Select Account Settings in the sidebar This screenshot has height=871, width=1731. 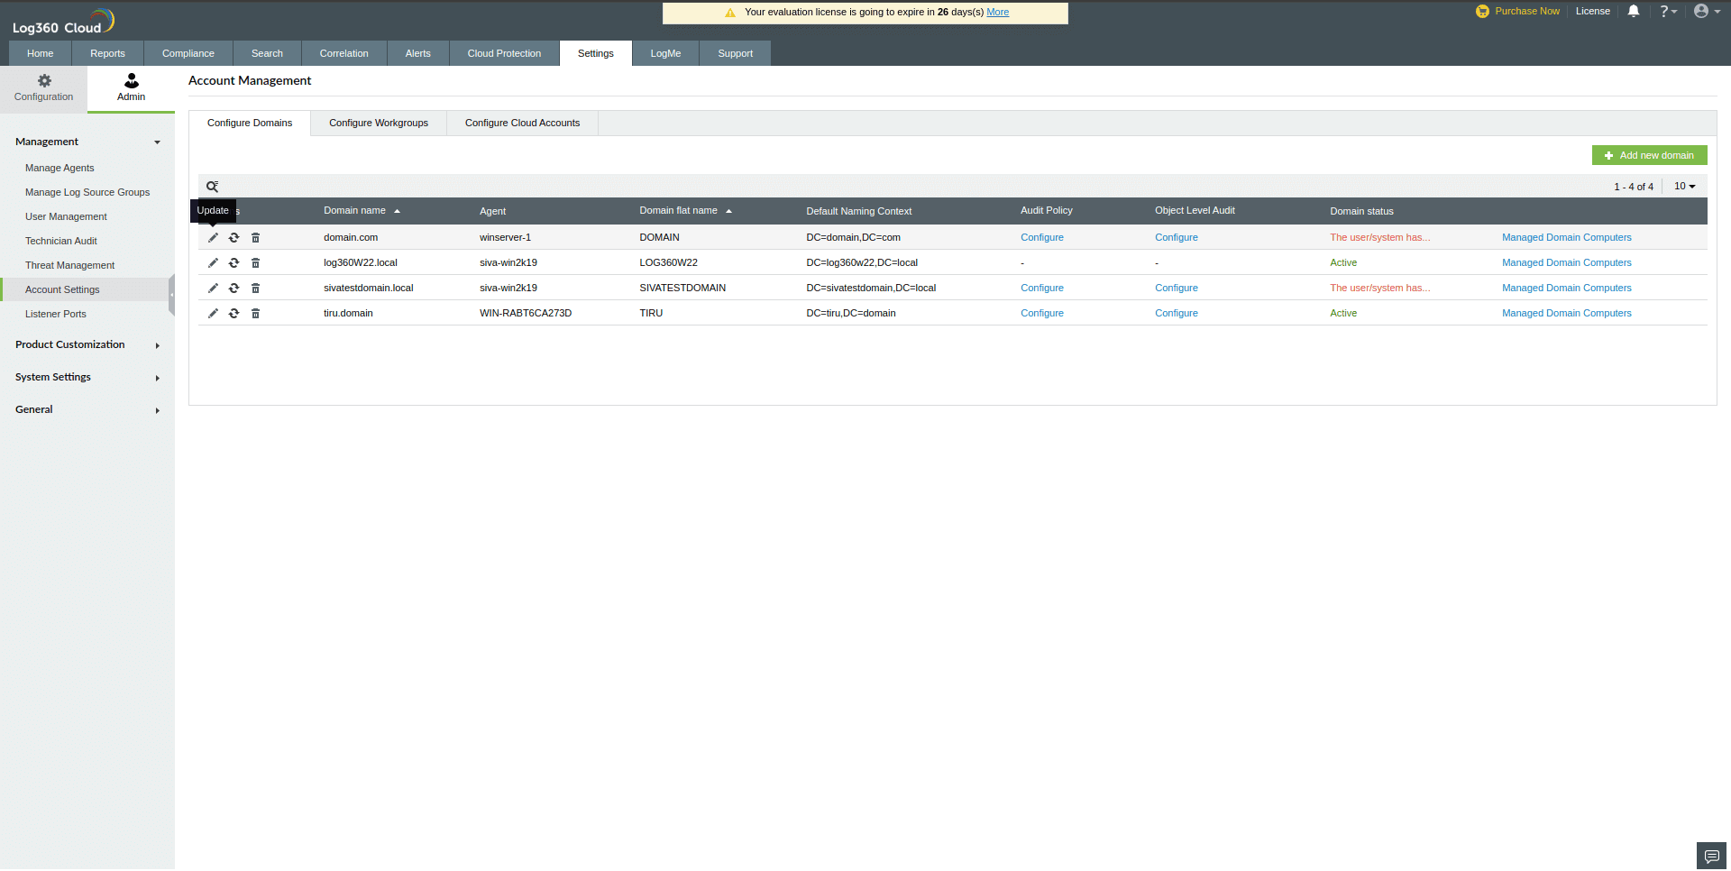(62, 289)
